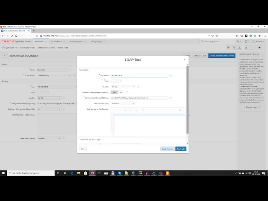268x201 pixels.
Task: Open the SQL Workshop menu
Action: 58,41
